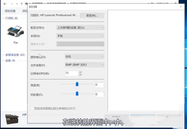
Task: Open the 来源 source dropdown
Action: pyautogui.click(x=80, y=36)
